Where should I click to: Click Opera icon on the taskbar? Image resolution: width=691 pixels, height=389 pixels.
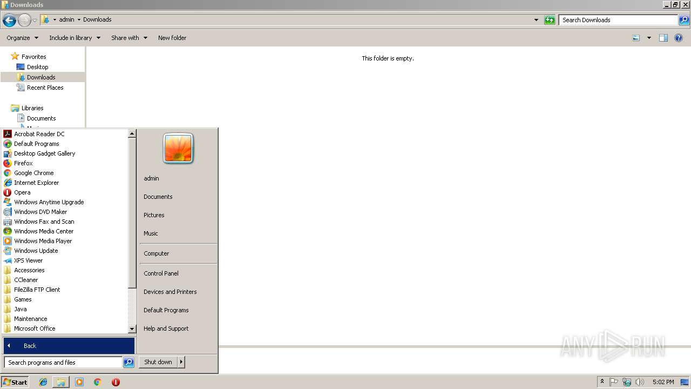[x=116, y=382]
